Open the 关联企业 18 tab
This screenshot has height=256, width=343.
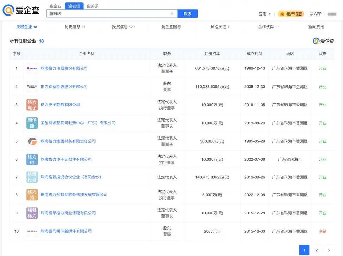pos(27,27)
